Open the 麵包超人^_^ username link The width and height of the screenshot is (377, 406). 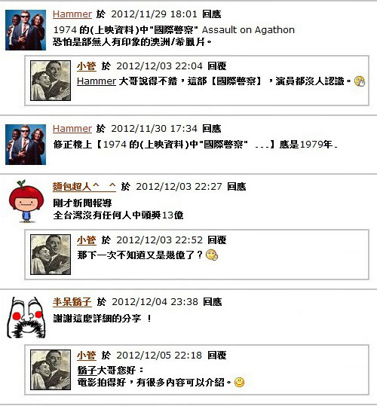point(84,187)
